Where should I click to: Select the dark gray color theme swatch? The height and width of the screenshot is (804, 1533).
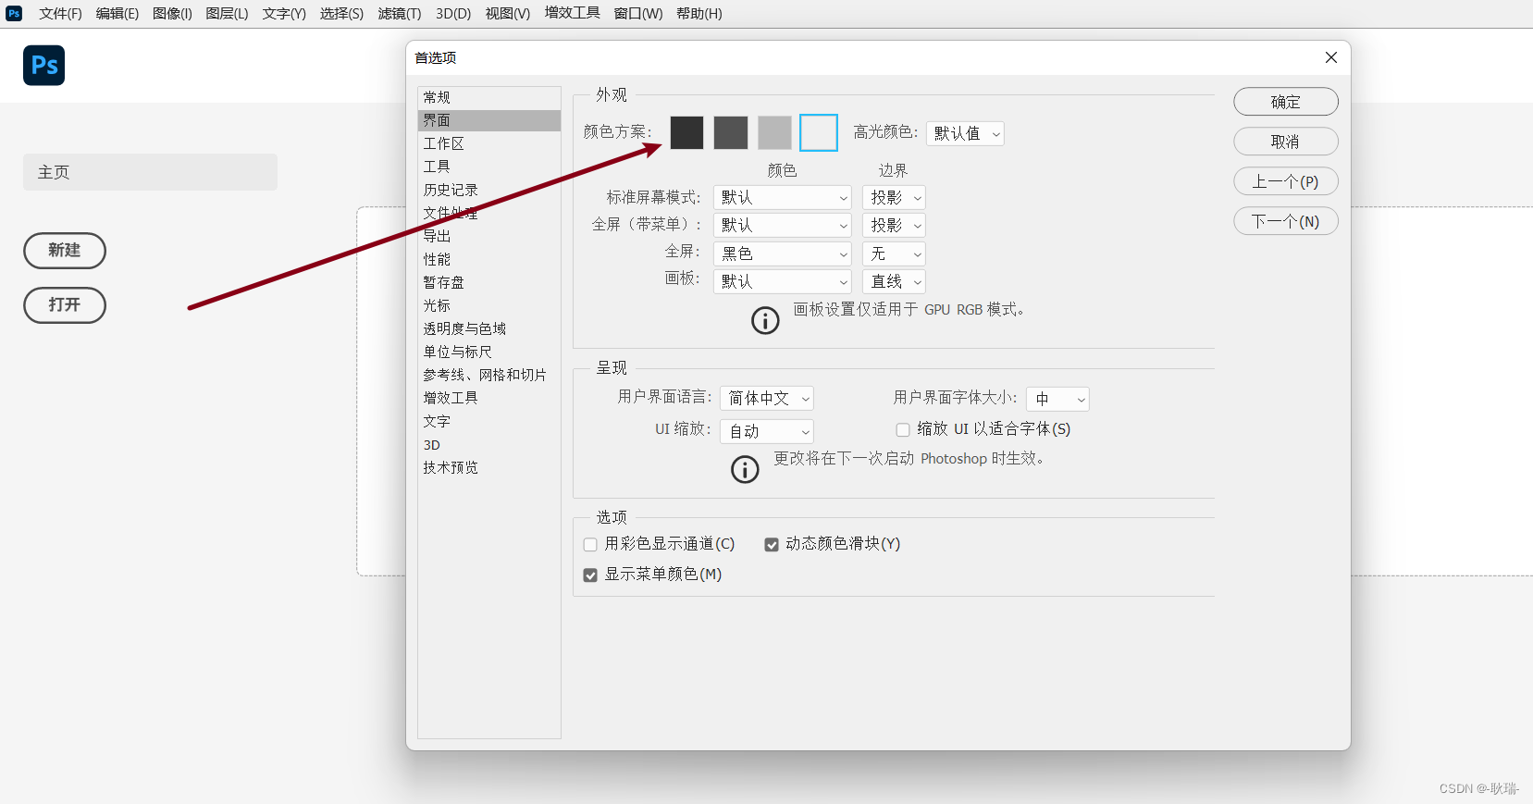click(x=731, y=132)
